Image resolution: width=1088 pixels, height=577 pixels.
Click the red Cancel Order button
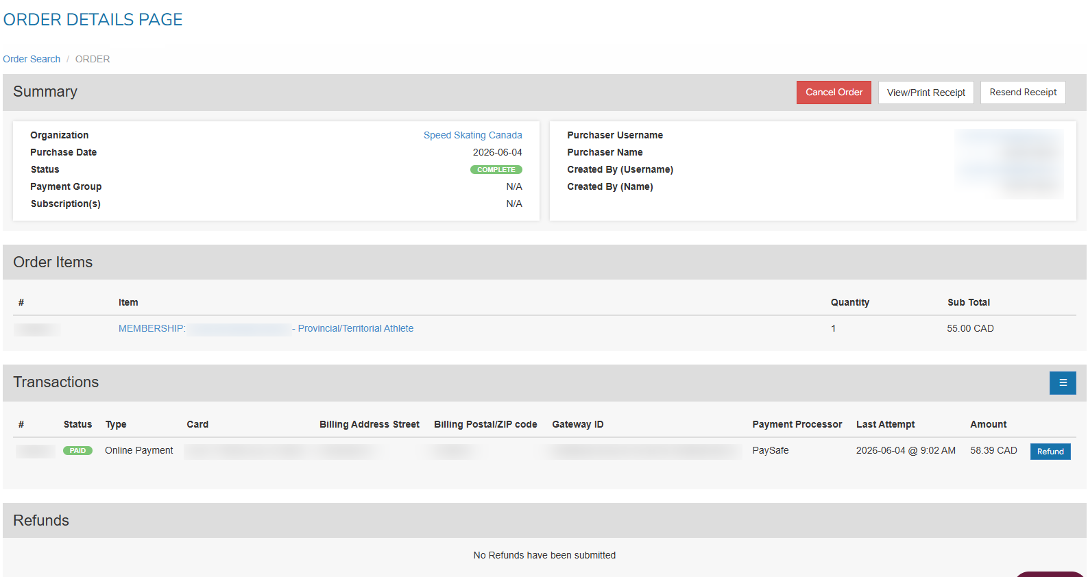click(x=834, y=93)
